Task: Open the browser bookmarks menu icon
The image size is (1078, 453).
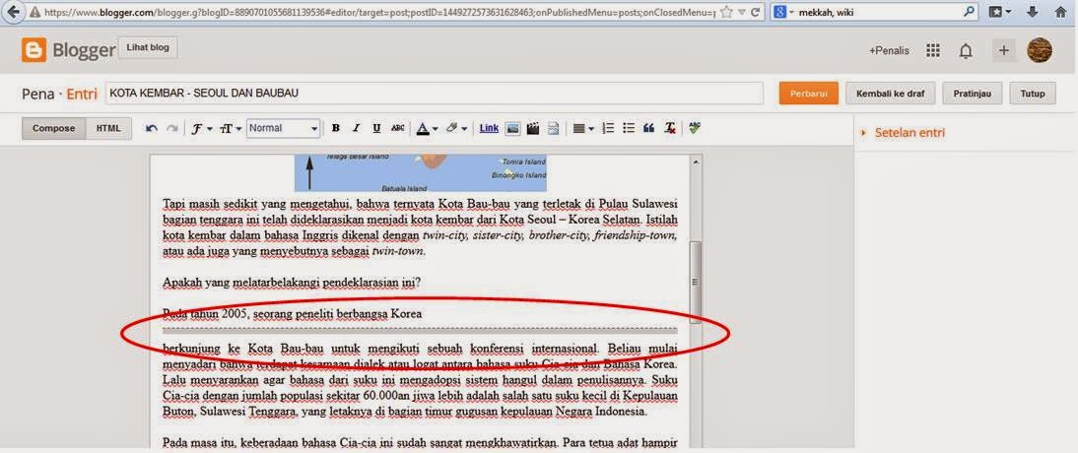Action: tap(999, 12)
